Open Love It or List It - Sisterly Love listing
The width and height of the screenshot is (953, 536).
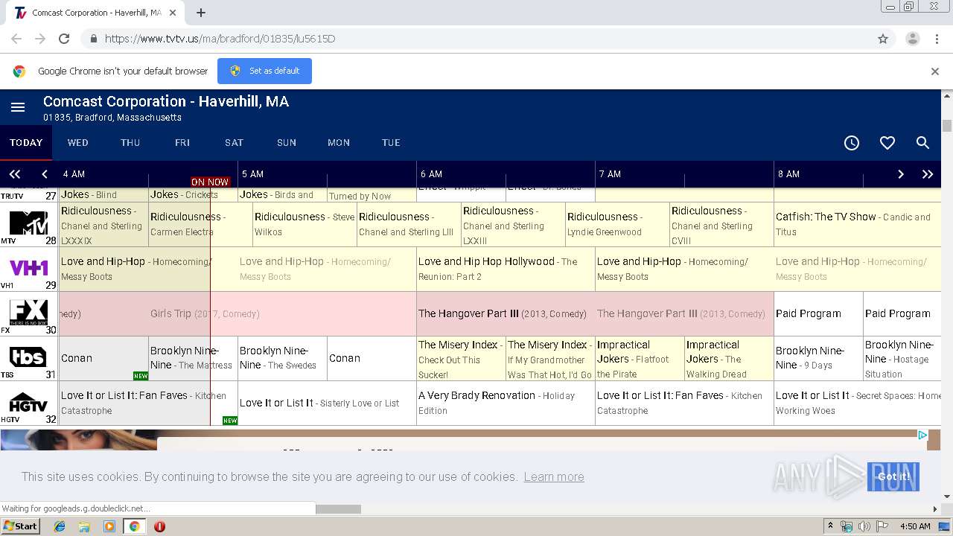click(328, 403)
